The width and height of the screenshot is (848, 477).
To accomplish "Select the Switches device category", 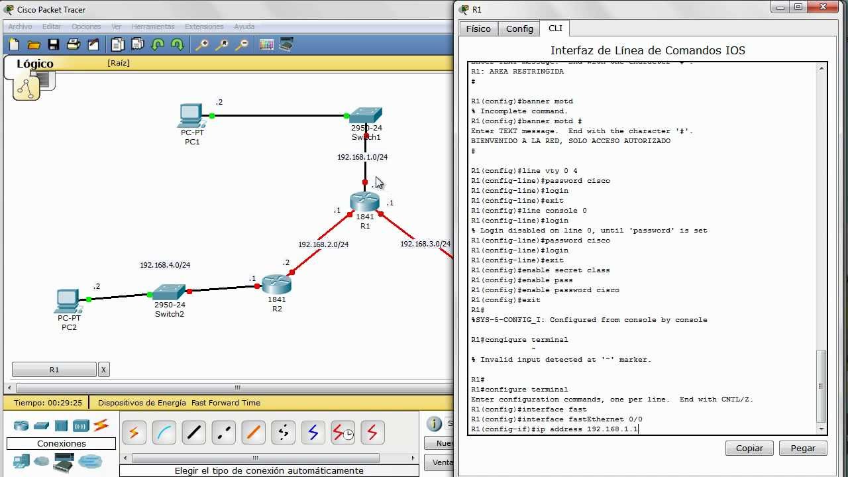I will (x=41, y=425).
